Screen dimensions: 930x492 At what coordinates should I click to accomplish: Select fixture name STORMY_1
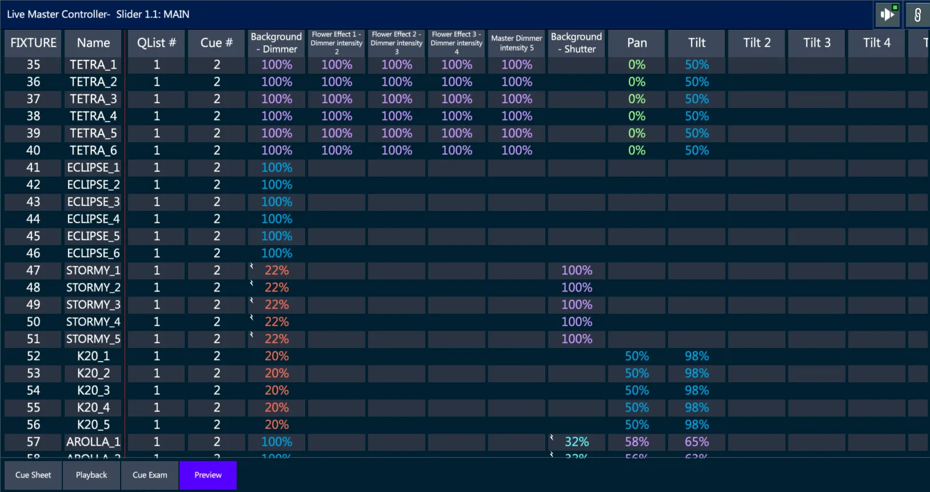tap(94, 270)
